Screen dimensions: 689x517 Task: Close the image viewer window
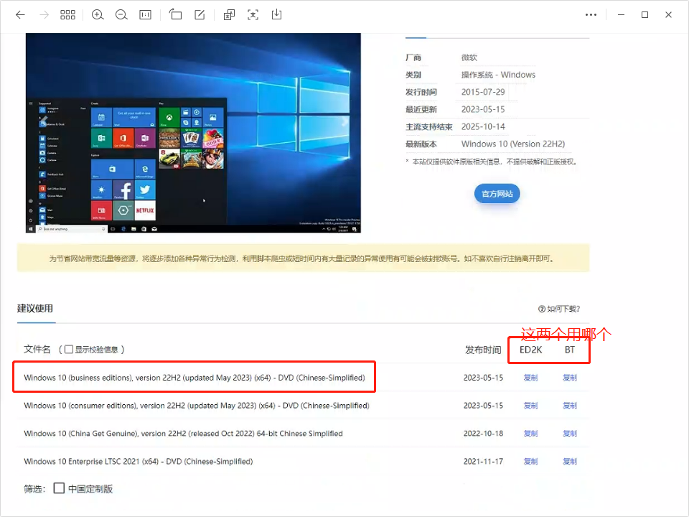click(668, 15)
